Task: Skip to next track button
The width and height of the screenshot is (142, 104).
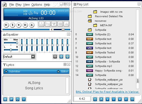Action: pyautogui.click(x=25, y=25)
